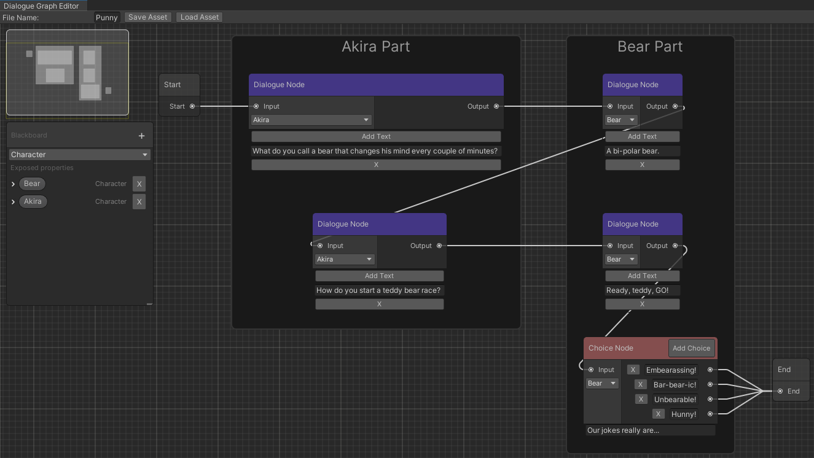This screenshot has height=458, width=814.
Task: Click Add Choice on the Choice Node
Action: [691, 347]
